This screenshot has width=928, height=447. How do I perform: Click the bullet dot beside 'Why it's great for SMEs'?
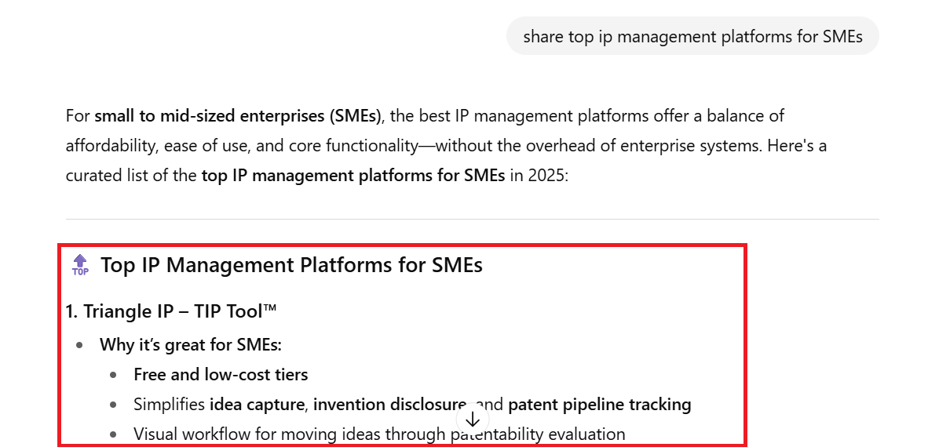click(80, 345)
